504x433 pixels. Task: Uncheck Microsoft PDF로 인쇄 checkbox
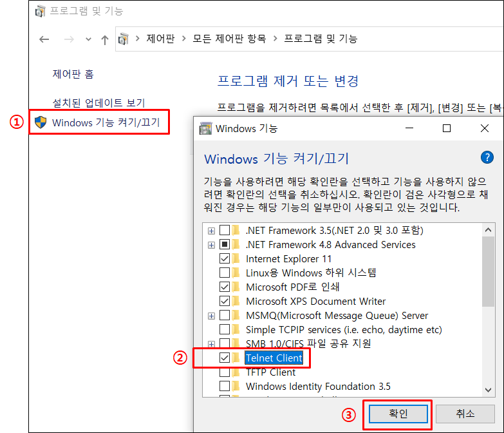pos(225,287)
